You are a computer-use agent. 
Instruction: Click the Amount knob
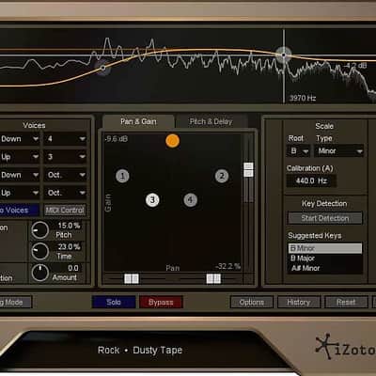[40, 273]
